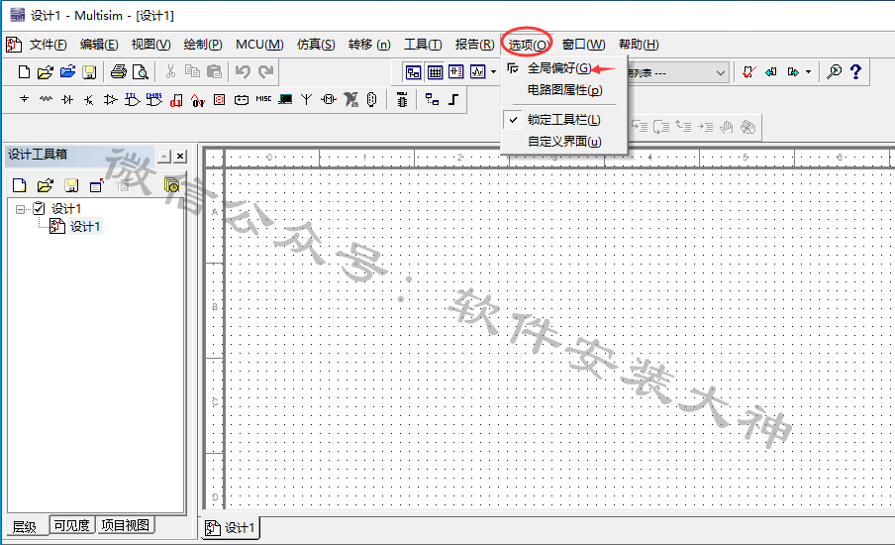Place an RF antenna component icon

point(307,99)
